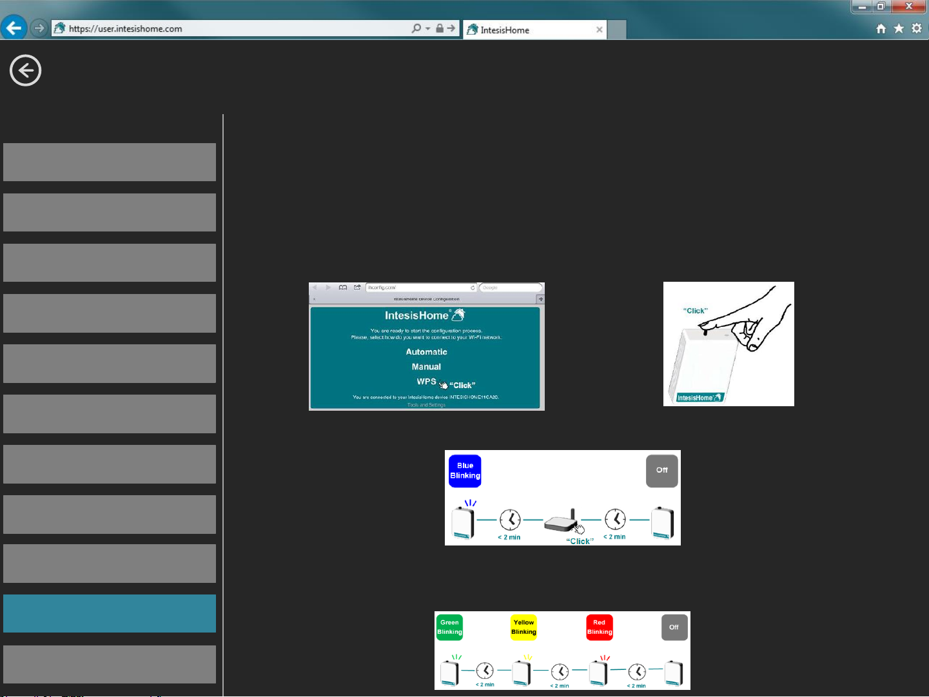The width and height of the screenshot is (929, 697).
Task: Click the go arrow in the address bar
Action: (451, 28)
